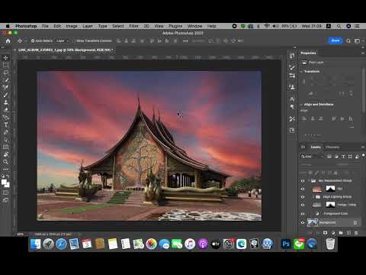Create new adjustment layer icon

333,233
